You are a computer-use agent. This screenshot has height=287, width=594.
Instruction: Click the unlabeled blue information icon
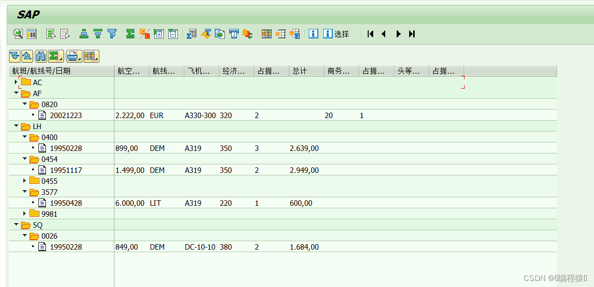(x=313, y=33)
